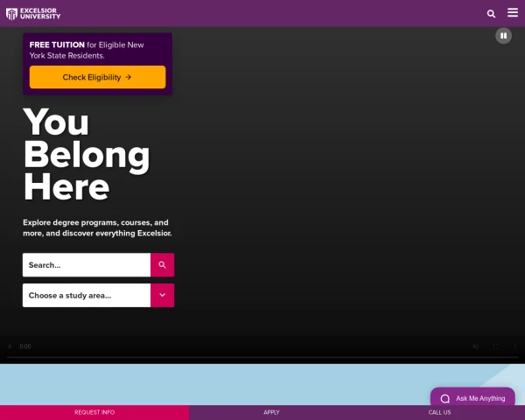Open video fullscreen mode
This screenshot has width=525, height=420.
coord(495,346)
